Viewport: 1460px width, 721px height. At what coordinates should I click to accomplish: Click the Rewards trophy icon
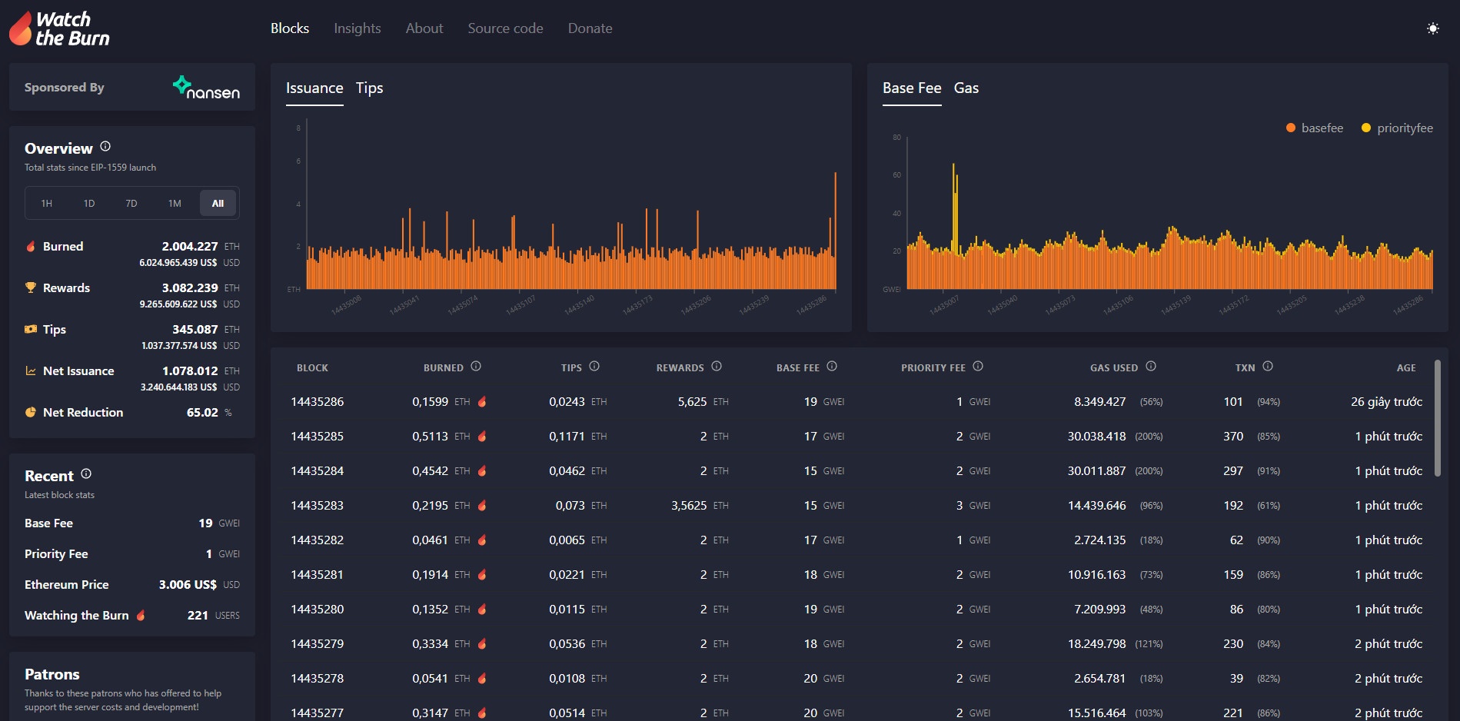point(30,287)
